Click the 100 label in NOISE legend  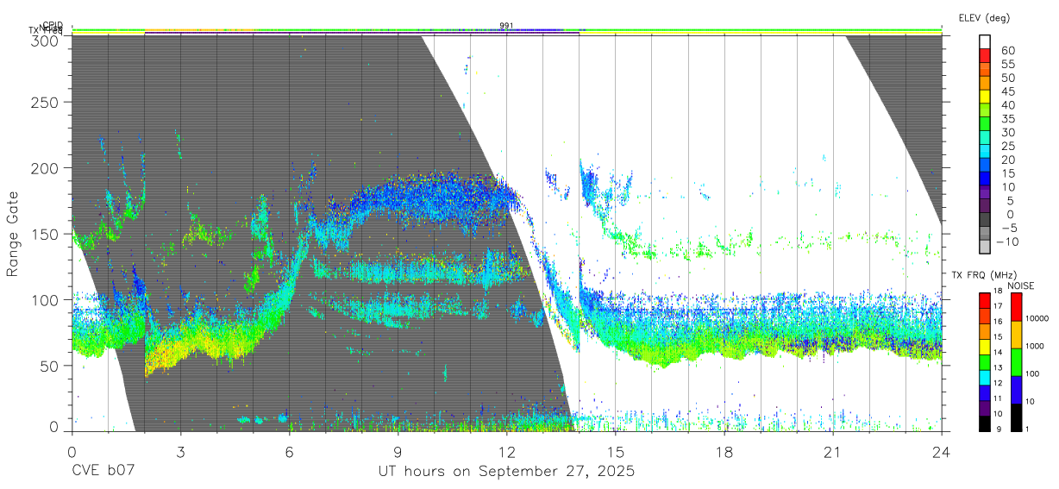coord(1032,374)
